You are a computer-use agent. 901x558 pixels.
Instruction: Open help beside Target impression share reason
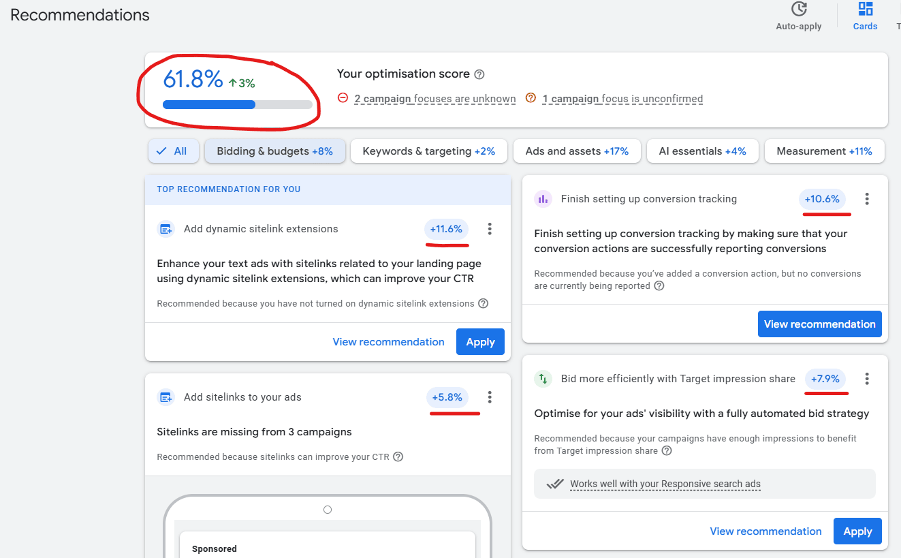(667, 450)
